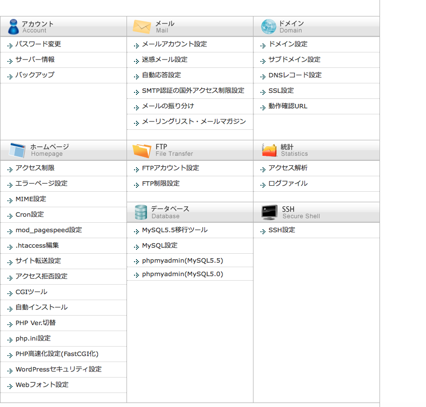Open .htaccess編集 link

point(37,245)
